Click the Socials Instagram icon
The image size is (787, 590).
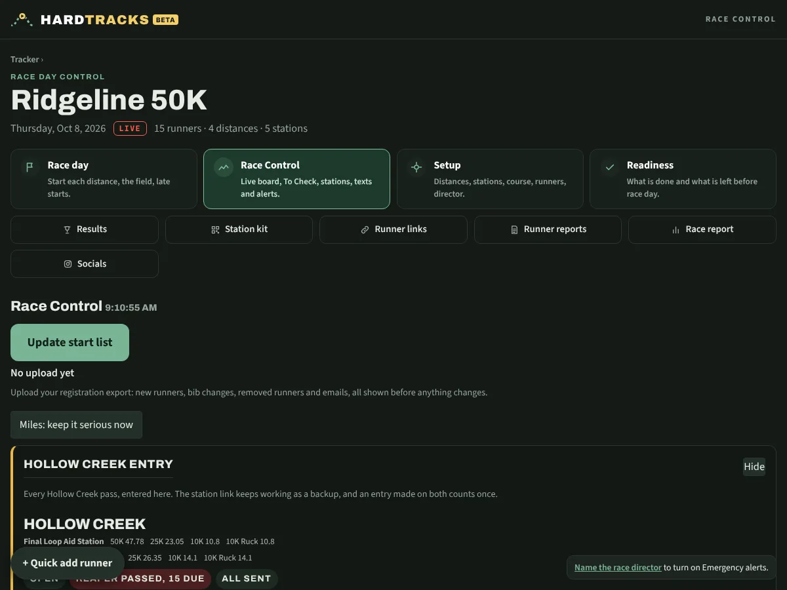[67, 264]
